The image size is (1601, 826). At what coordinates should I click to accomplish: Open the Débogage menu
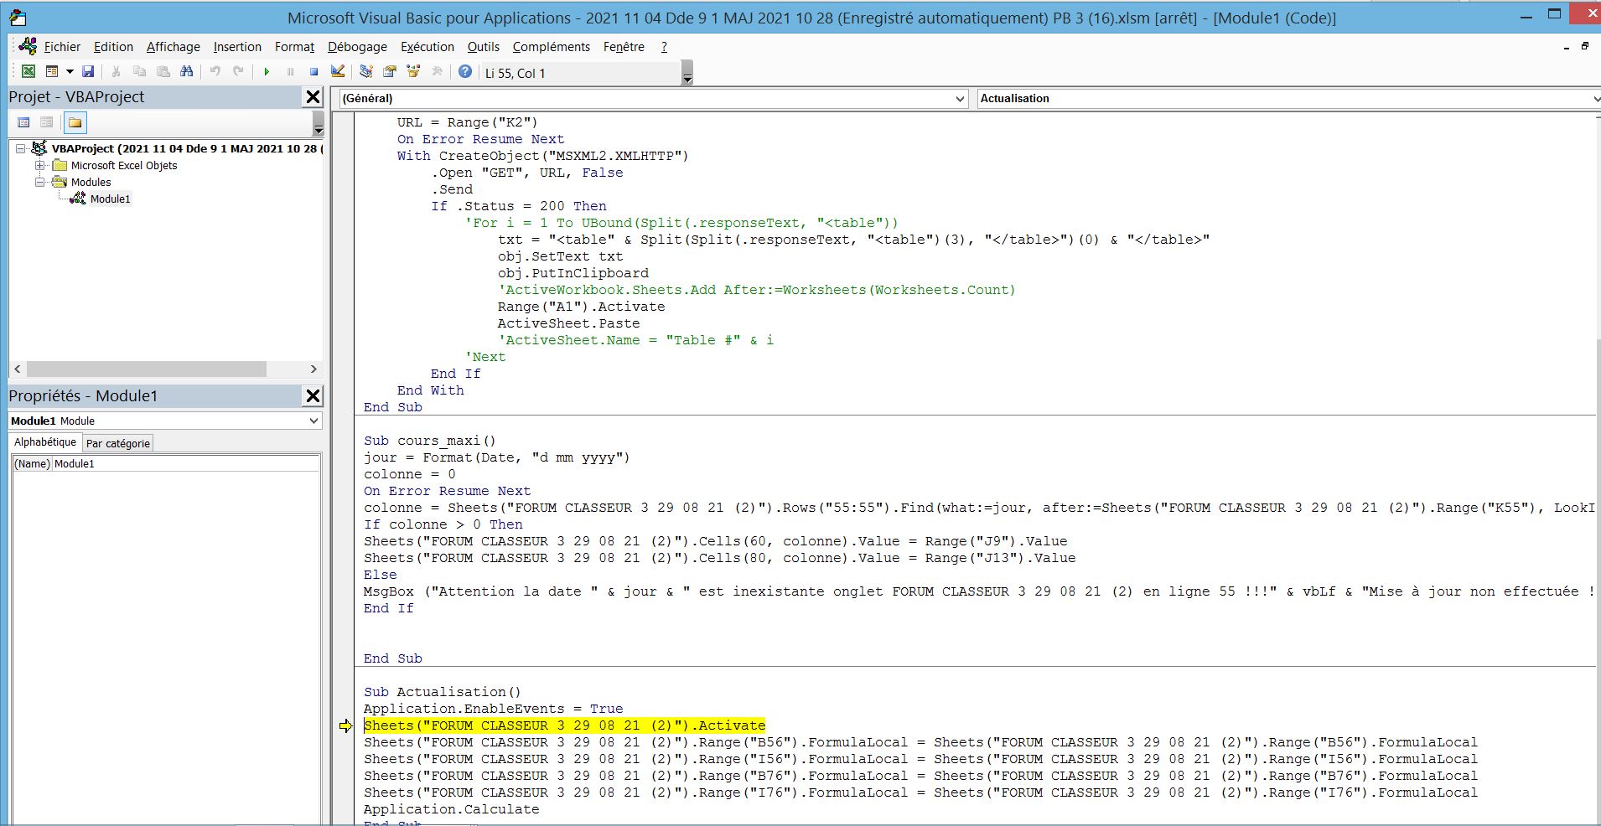coord(357,47)
